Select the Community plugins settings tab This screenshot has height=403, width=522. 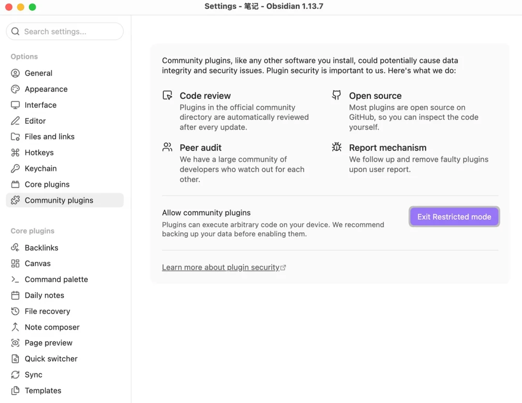point(65,200)
